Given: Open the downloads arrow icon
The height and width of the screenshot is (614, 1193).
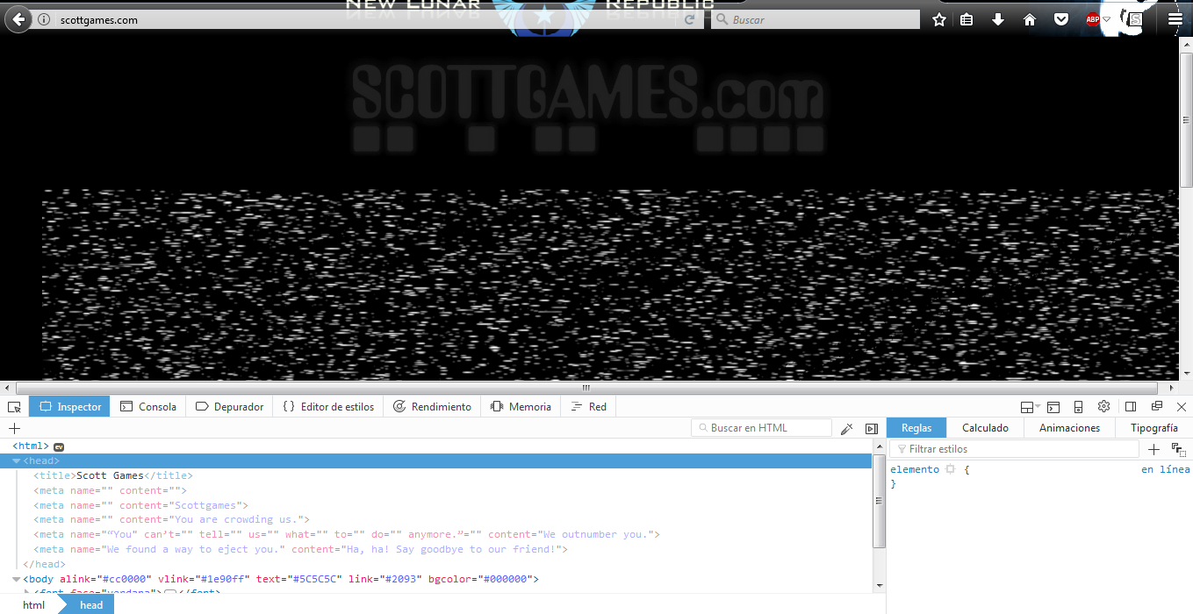Looking at the screenshot, I should [x=998, y=19].
